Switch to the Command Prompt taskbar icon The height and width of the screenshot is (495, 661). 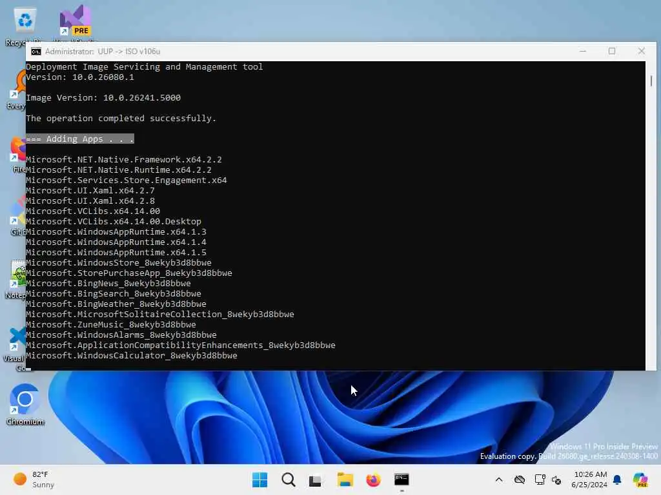click(402, 480)
